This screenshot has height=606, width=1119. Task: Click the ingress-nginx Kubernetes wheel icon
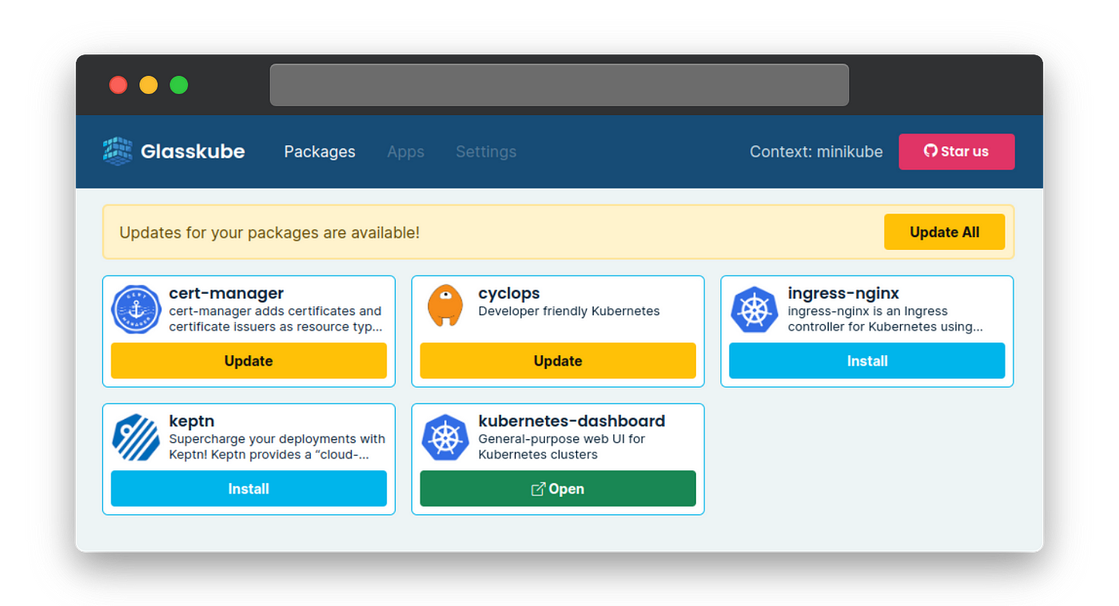coord(755,309)
